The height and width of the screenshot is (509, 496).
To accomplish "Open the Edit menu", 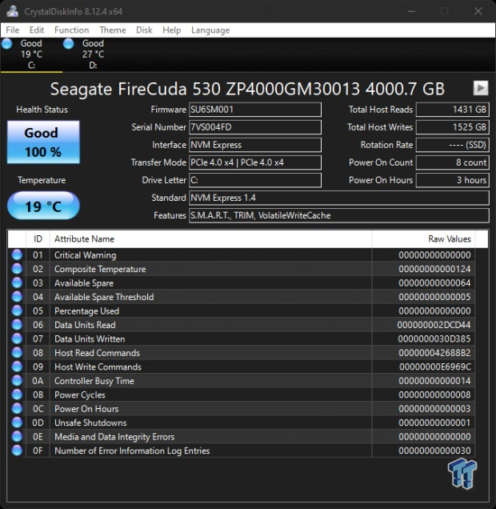I will pos(36,30).
